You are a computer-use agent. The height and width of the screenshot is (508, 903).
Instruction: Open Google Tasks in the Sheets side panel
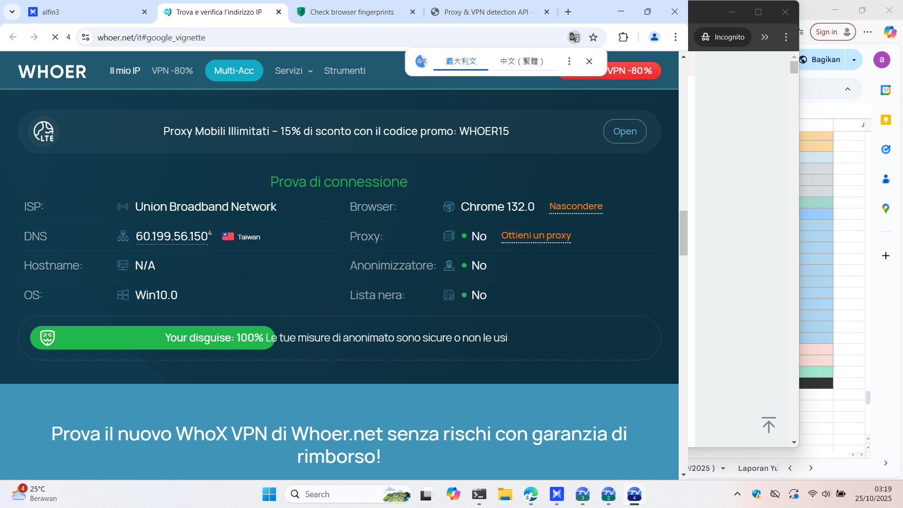click(x=886, y=150)
